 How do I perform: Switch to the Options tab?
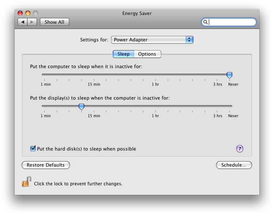coord(147,54)
